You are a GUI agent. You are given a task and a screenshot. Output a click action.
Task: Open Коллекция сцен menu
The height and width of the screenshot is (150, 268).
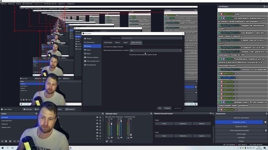click(x=50, y=4)
